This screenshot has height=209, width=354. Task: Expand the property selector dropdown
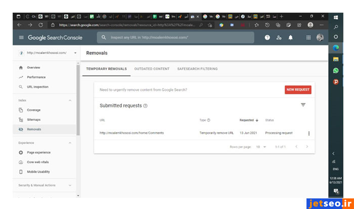pyautogui.click(x=75, y=53)
